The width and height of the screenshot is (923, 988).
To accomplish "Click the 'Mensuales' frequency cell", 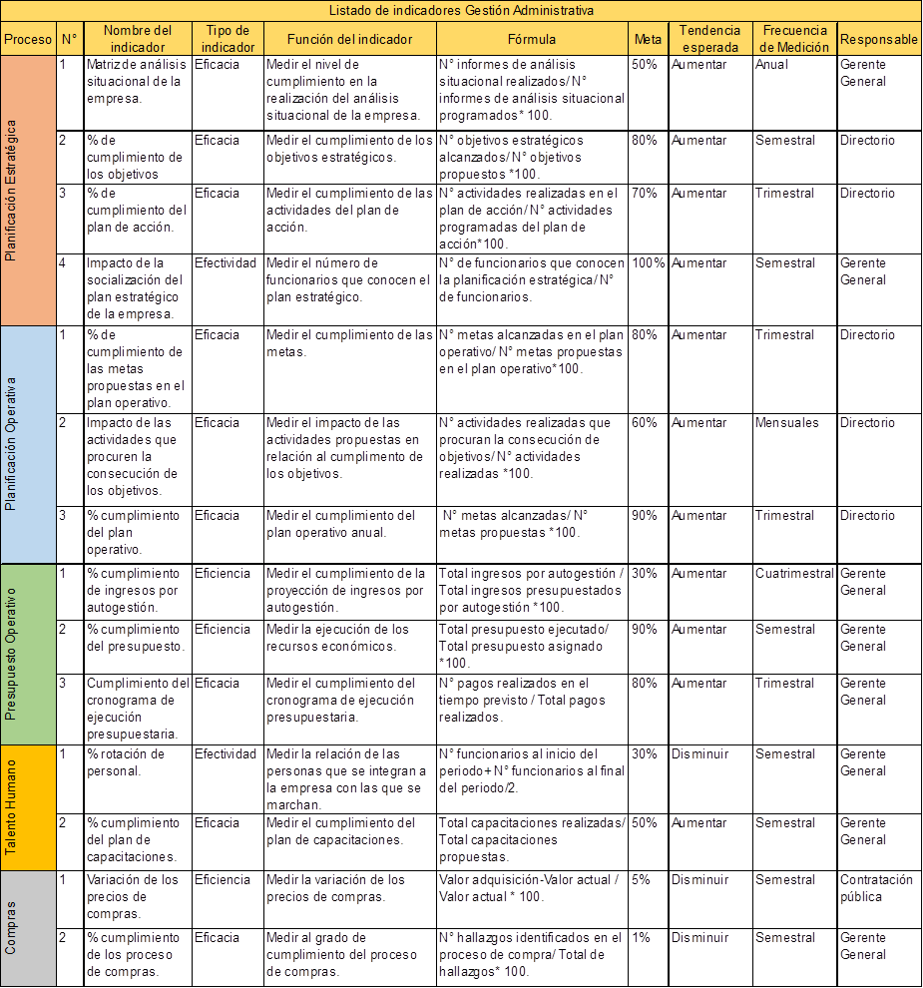I will (x=786, y=422).
